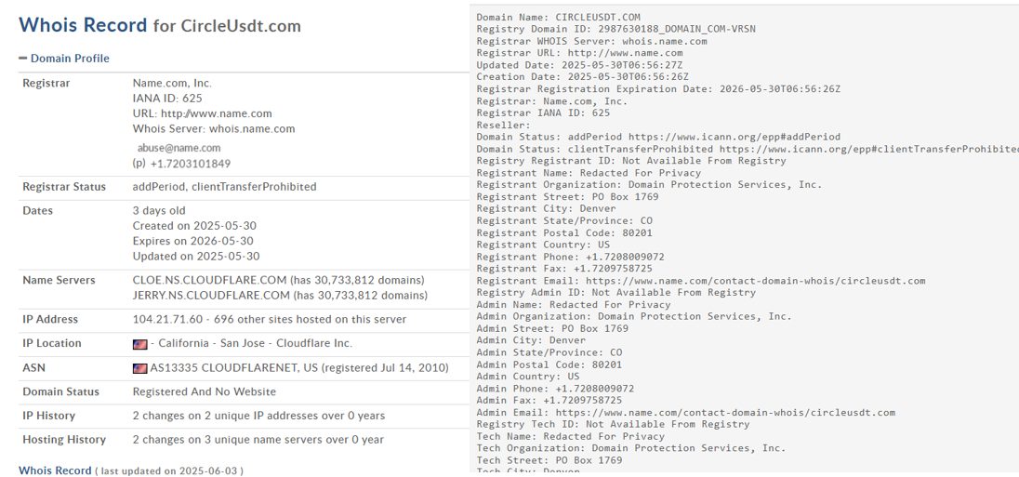Screen dimensions: 1019x477
Task: Click the Admin Email contact-domain-whois URL
Action: point(725,413)
